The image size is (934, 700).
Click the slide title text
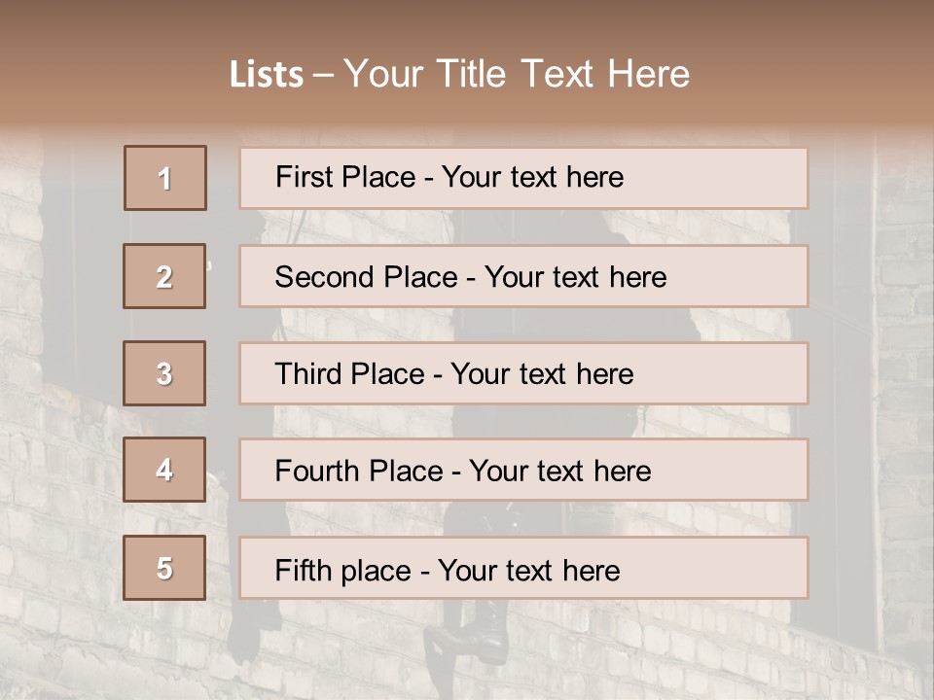tap(460, 74)
